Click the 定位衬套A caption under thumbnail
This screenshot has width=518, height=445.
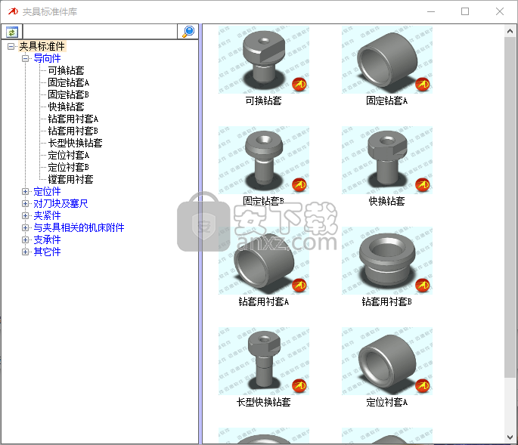click(x=387, y=402)
